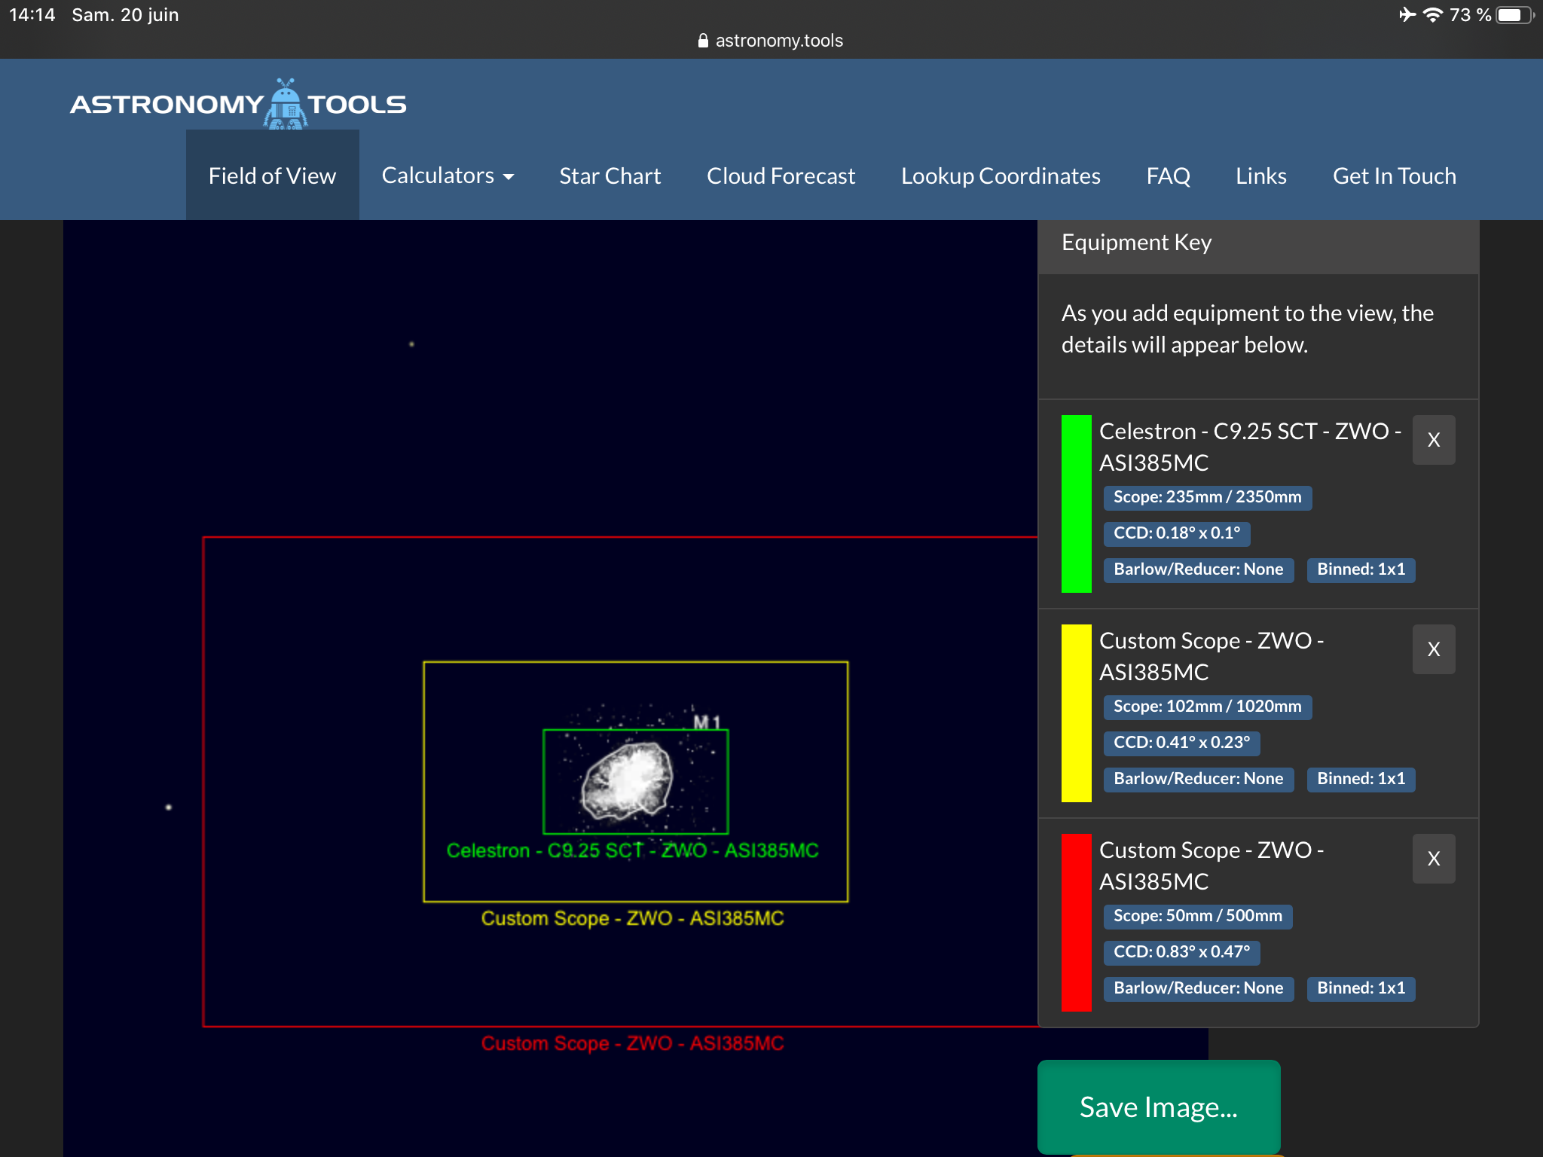Screen dimensions: 1543x1157
Task: Click the CCD: 0.83° x 0.47° badge
Action: click(1182, 952)
